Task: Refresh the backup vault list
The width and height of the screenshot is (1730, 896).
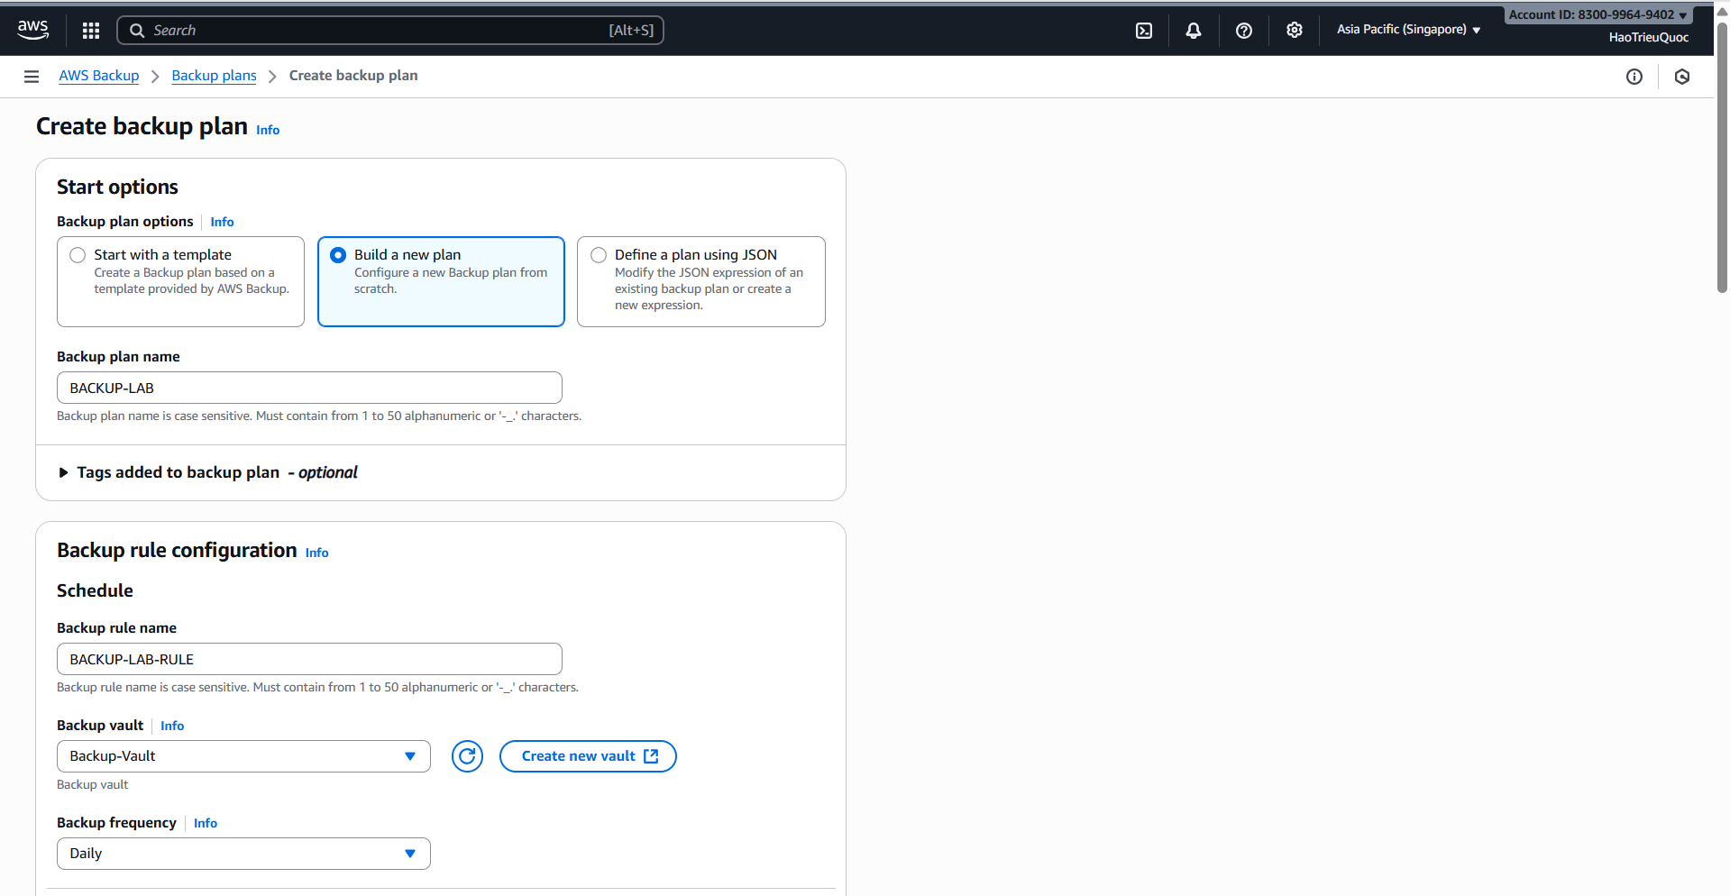Action: (x=467, y=755)
